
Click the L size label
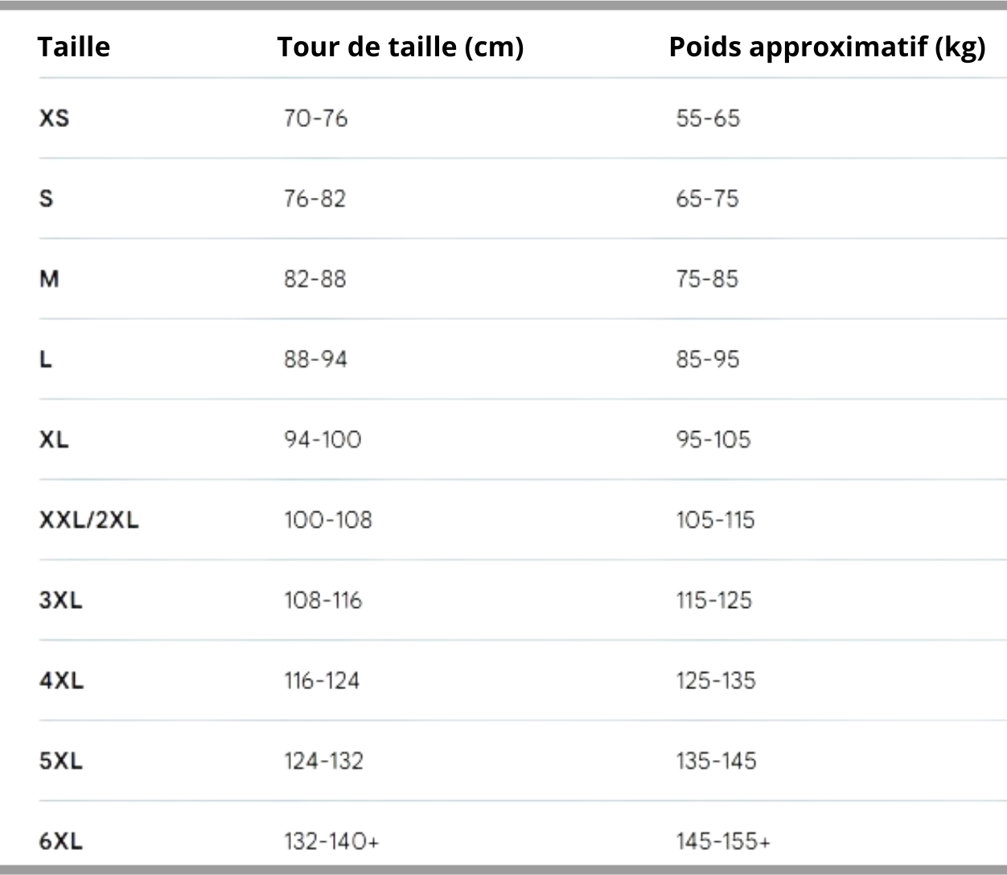click(46, 359)
